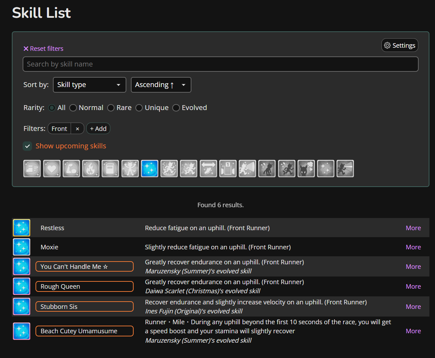Screen dimensions: 435x358
Task: Select the Normal rarity radio button
Action: click(73, 108)
